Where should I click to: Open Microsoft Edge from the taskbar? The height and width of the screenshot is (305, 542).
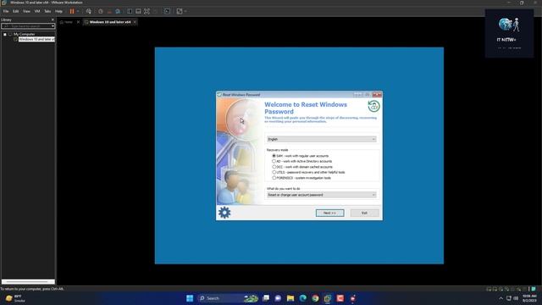click(x=303, y=298)
